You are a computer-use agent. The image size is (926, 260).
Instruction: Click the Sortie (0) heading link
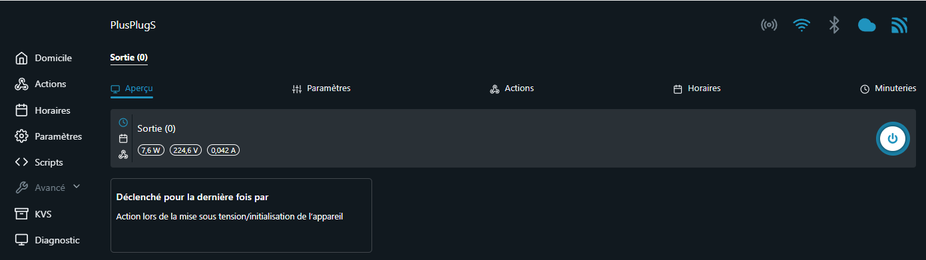pos(128,58)
